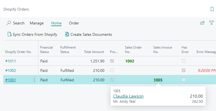This screenshot has height=111, width=216.
Task: Select 210.00 amount for order #1002
Action: click(x=99, y=70)
